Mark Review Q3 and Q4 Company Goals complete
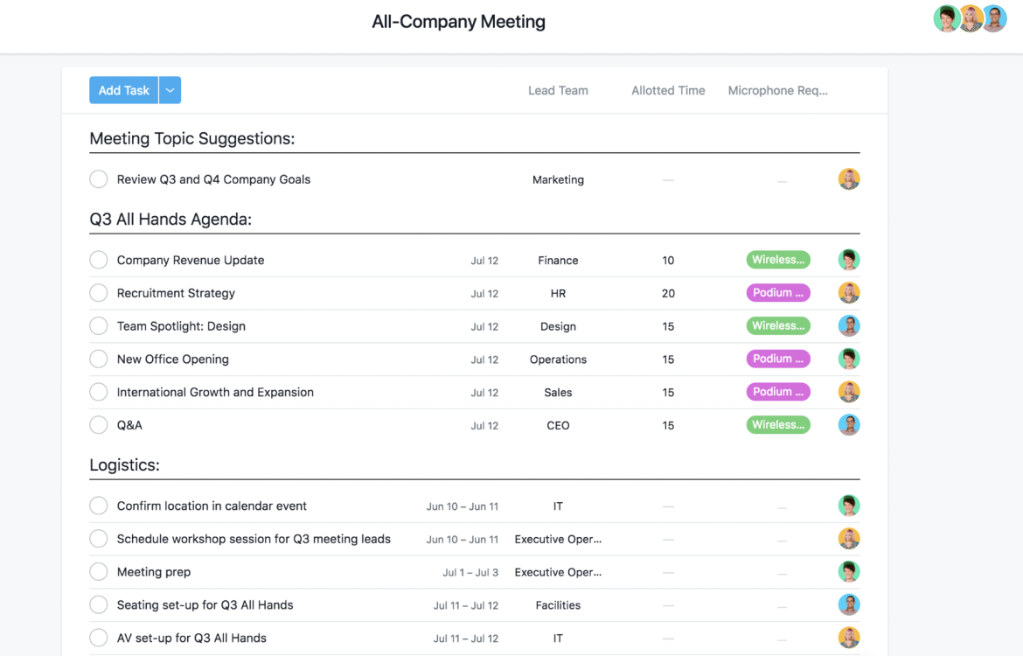The height and width of the screenshot is (656, 1023). (x=99, y=178)
